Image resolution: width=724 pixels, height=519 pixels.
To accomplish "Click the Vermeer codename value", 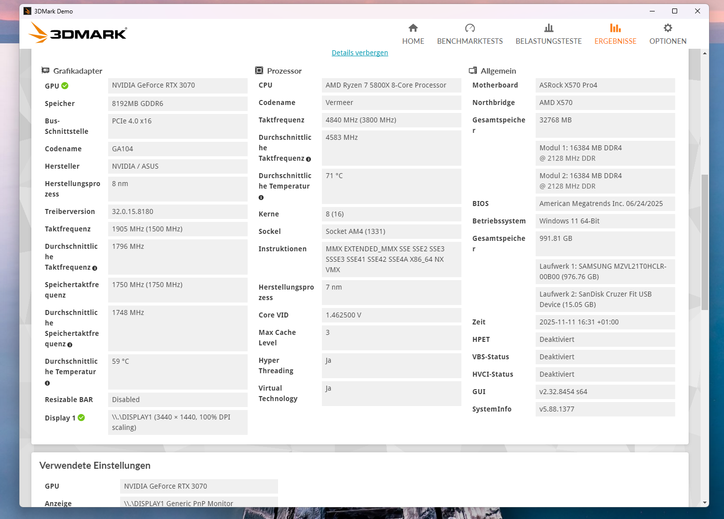I will (392, 103).
